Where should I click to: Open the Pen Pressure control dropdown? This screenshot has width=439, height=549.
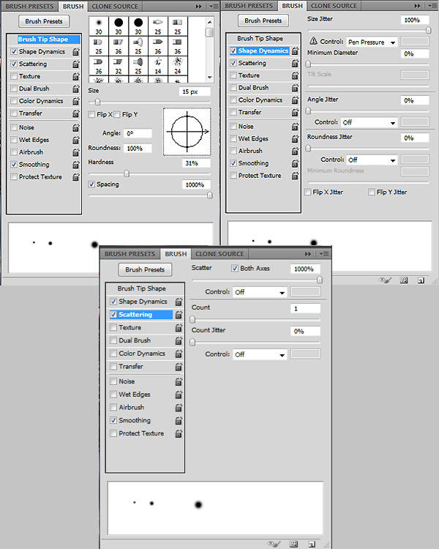pyautogui.click(x=372, y=42)
